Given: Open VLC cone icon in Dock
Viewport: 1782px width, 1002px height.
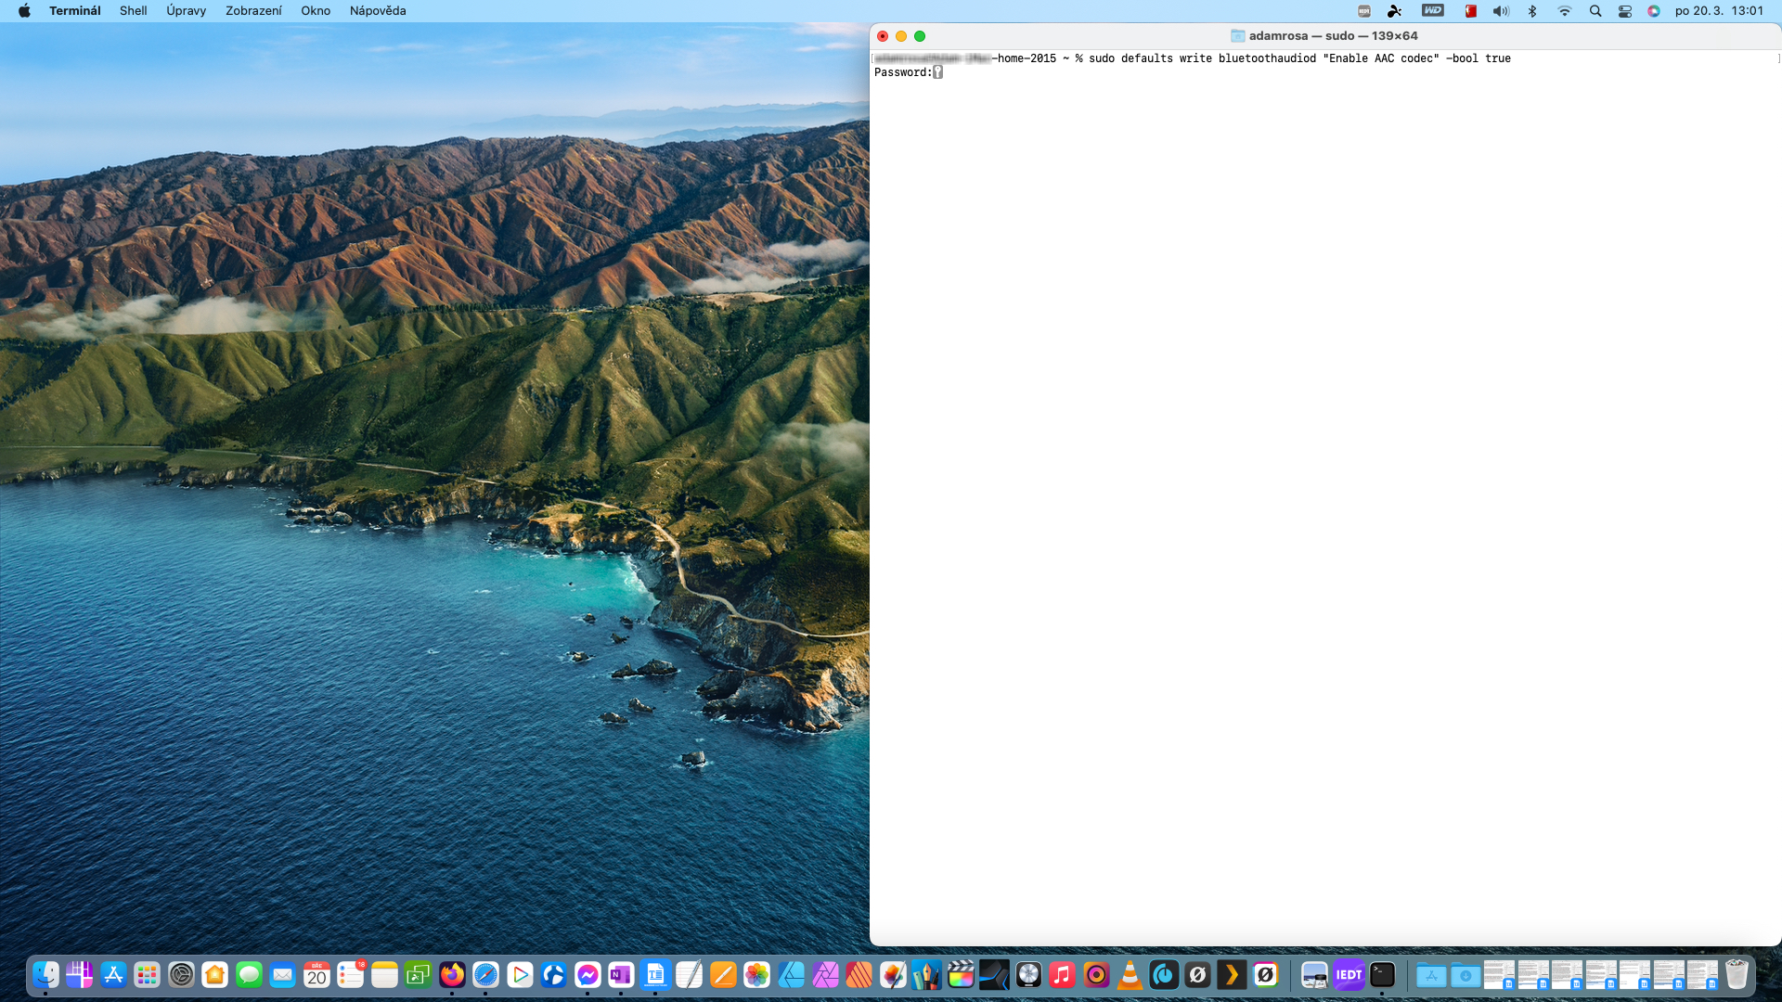Looking at the screenshot, I should point(1130,975).
